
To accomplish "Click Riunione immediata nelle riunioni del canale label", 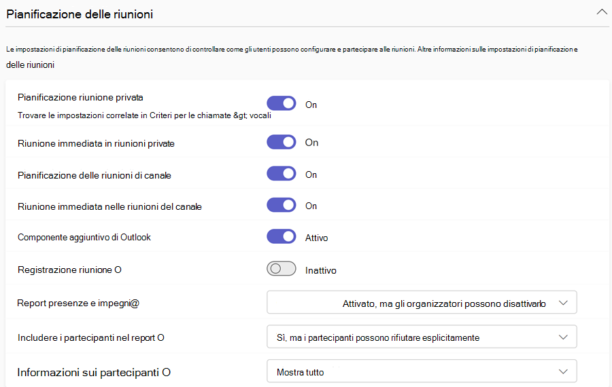I will [109, 206].
